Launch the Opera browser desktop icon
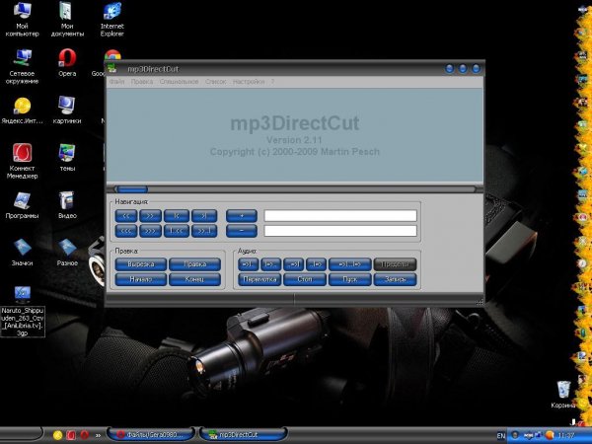Viewport: 592px width, 444px height. coord(67,63)
